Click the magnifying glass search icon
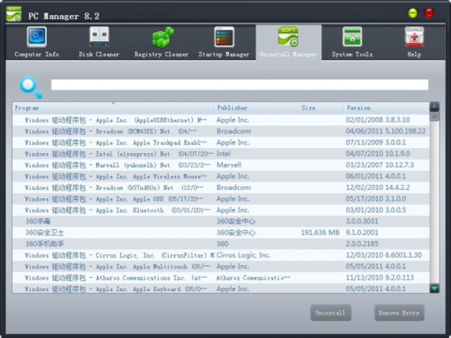The image size is (451, 338). [31, 87]
